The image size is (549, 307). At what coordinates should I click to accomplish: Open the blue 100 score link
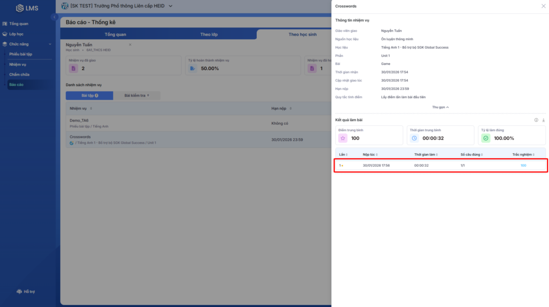pyautogui.click(x=523, y=166)
